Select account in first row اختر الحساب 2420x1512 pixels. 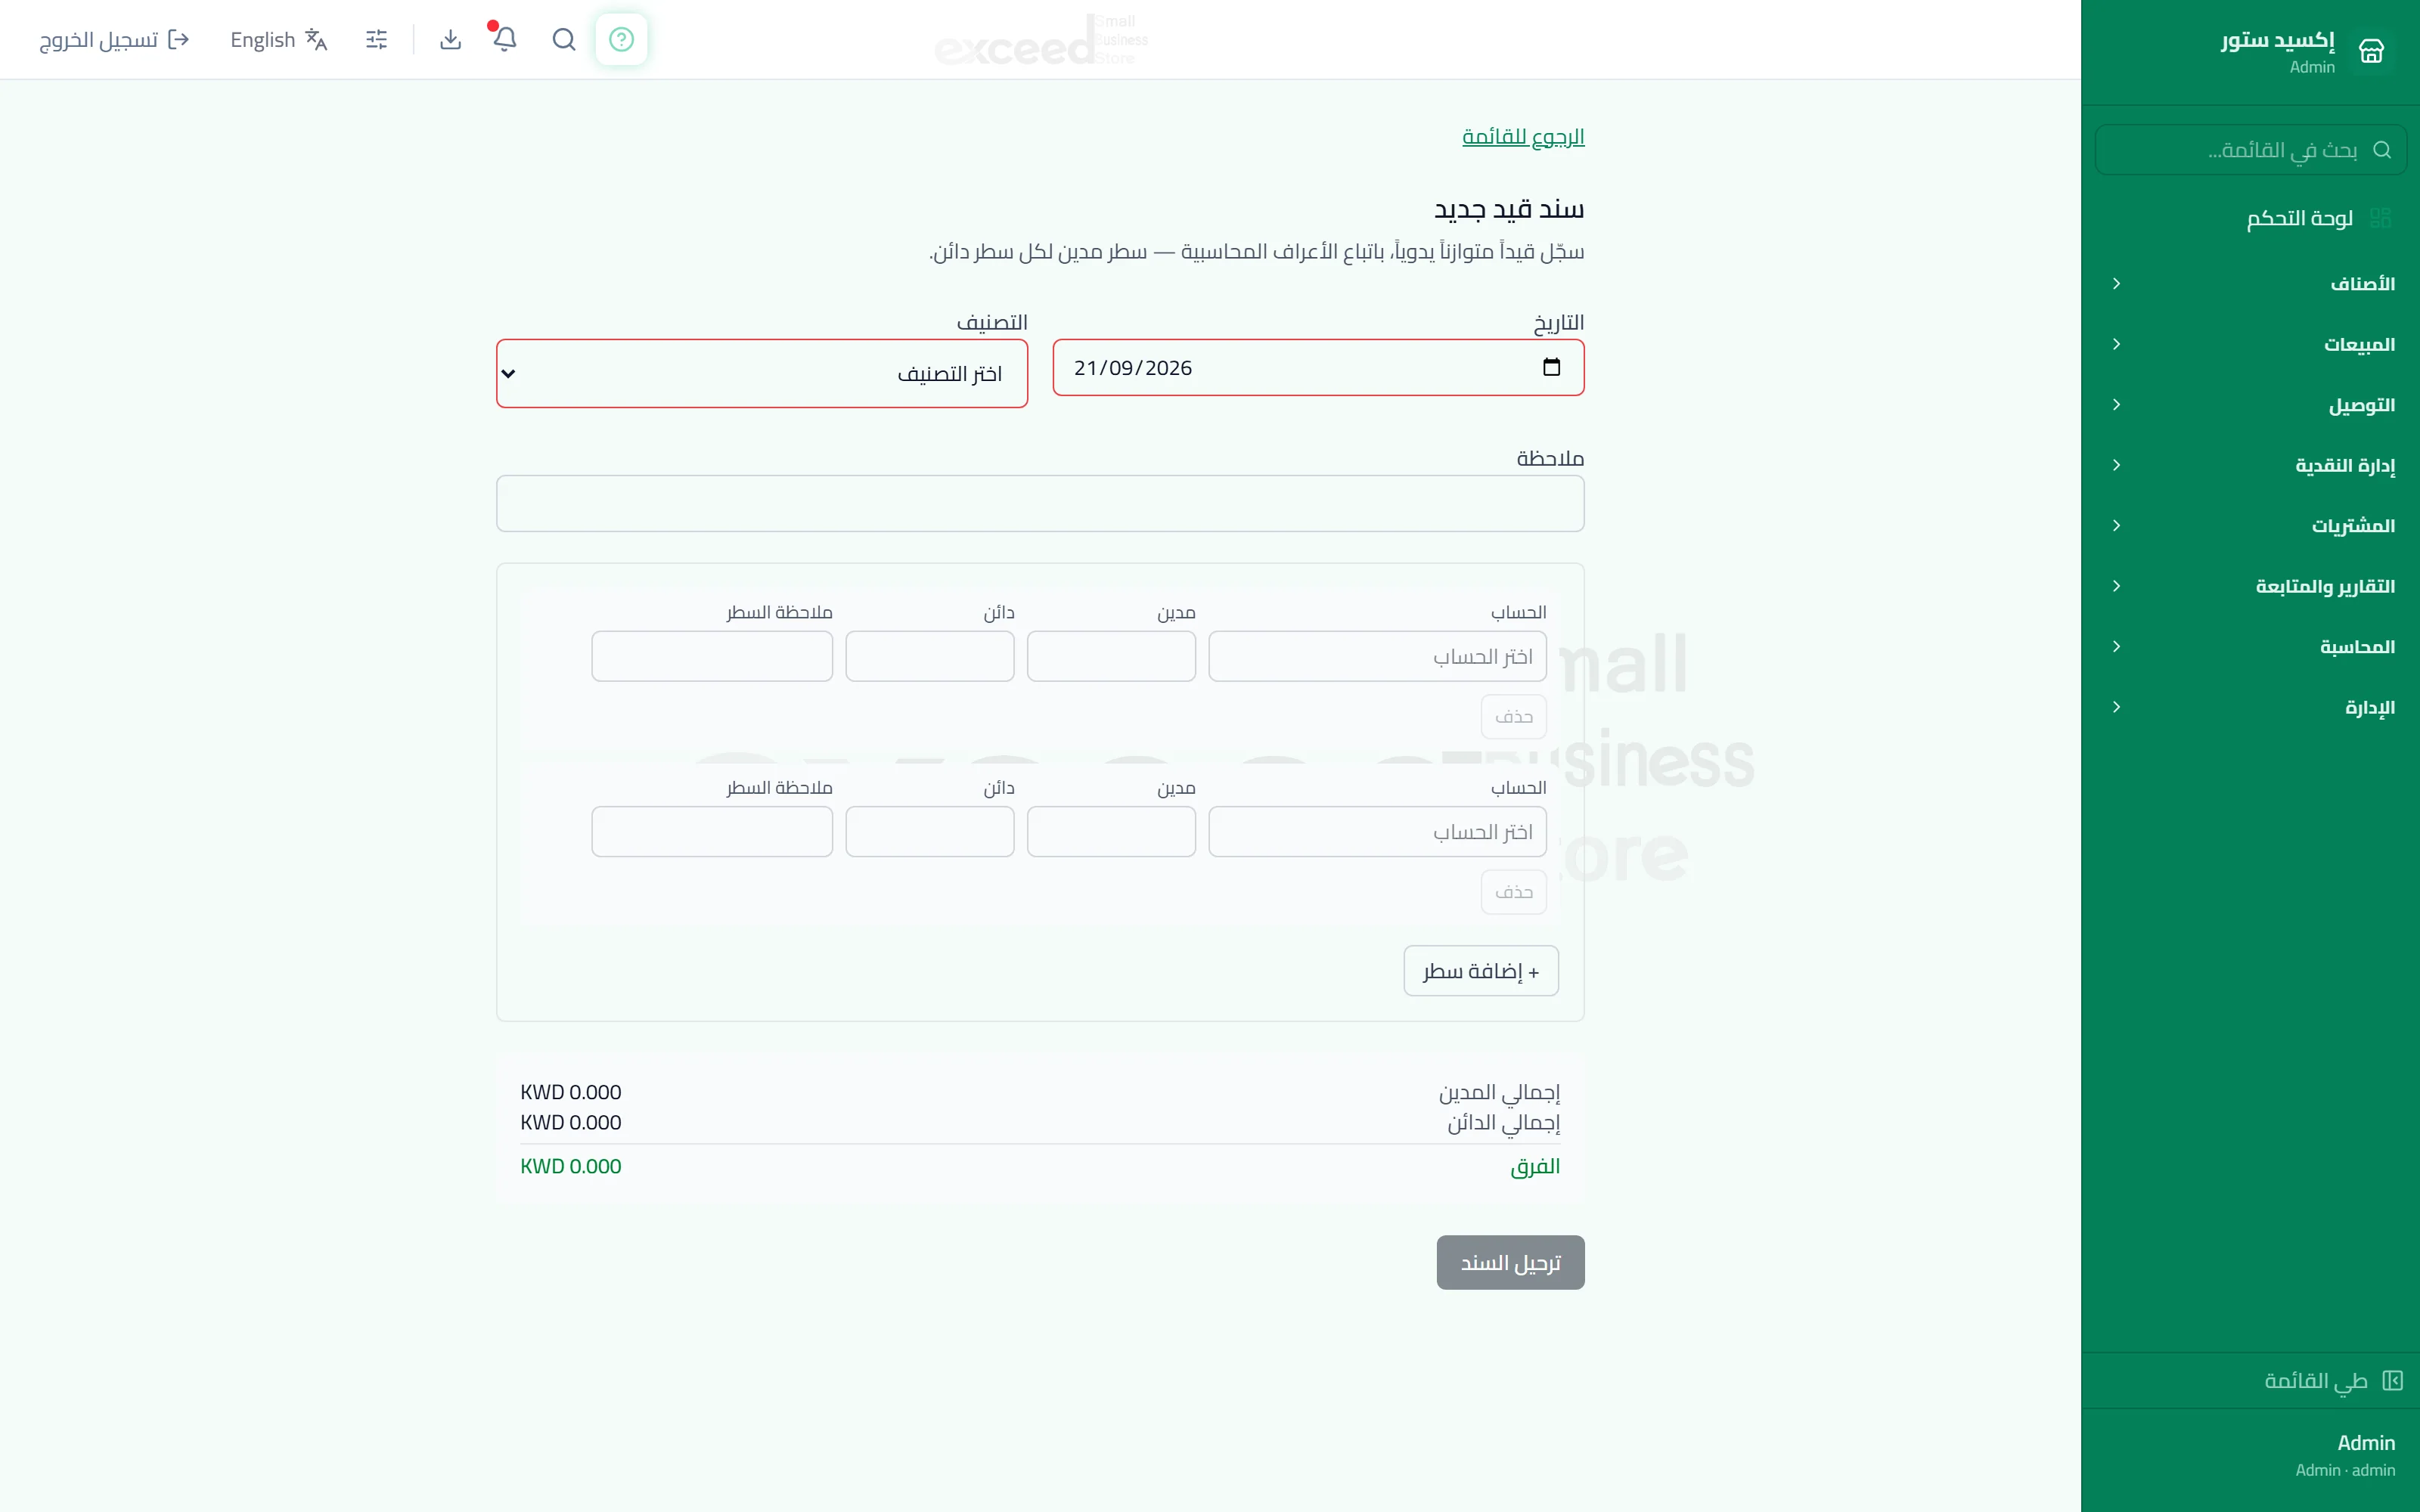[x=1377, y=656]
